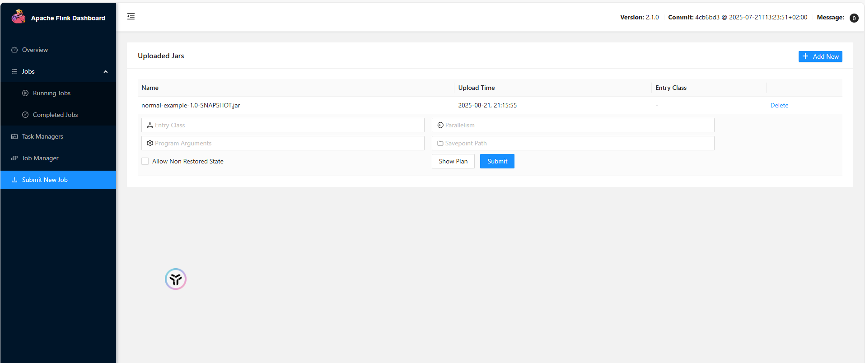The image size is (865, 363).
Task: Open the Jobs menu item
Action: pos(28,72)
